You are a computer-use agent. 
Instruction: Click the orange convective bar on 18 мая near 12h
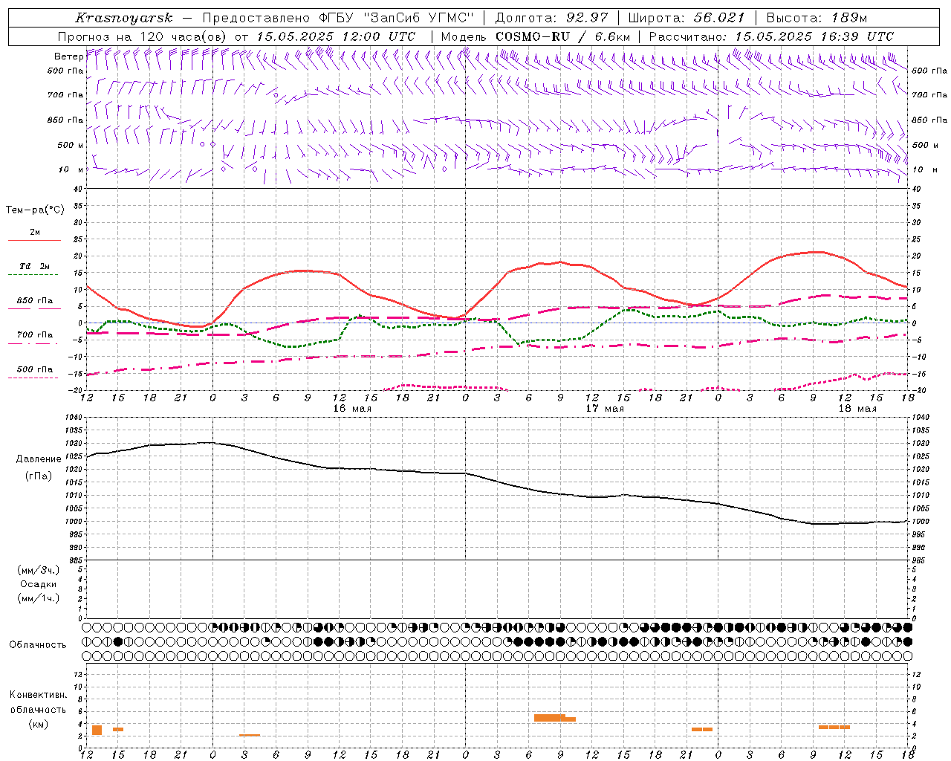(x=834, y=727)
